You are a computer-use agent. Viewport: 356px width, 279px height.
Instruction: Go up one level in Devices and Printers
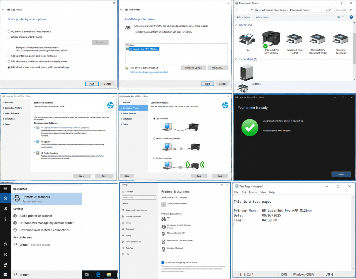pos(252,10)
